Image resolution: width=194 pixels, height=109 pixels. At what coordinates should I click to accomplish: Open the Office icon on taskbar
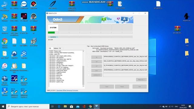84,106
